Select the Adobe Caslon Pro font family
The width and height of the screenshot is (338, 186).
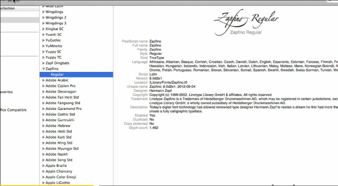point(61,86)
